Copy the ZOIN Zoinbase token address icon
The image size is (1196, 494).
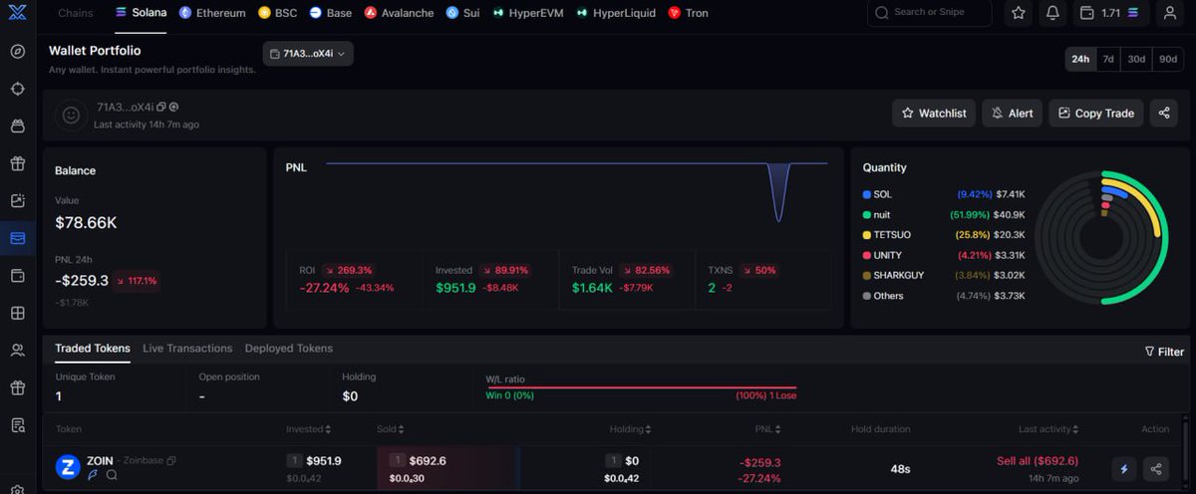click(171, 461)
